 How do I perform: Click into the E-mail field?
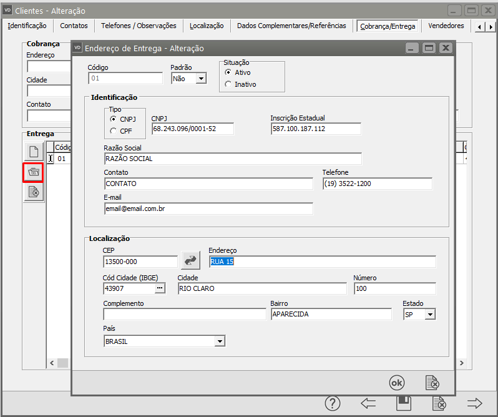point(208,209)
